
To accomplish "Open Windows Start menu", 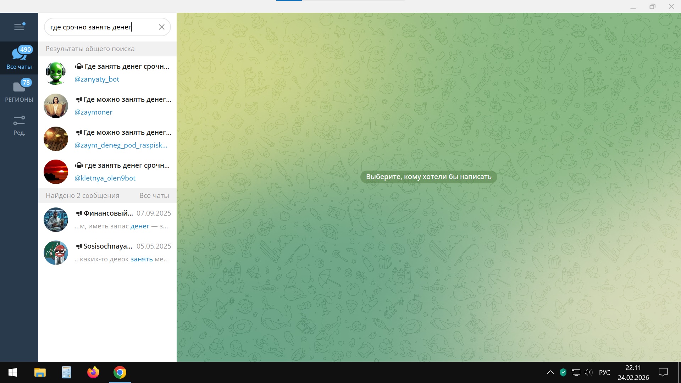I will tap(13, 372).
